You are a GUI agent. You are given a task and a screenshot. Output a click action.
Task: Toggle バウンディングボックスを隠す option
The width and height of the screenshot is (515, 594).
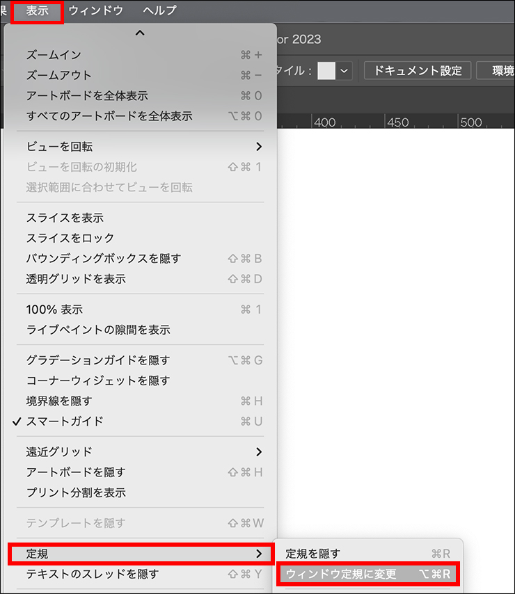(103, 259)
